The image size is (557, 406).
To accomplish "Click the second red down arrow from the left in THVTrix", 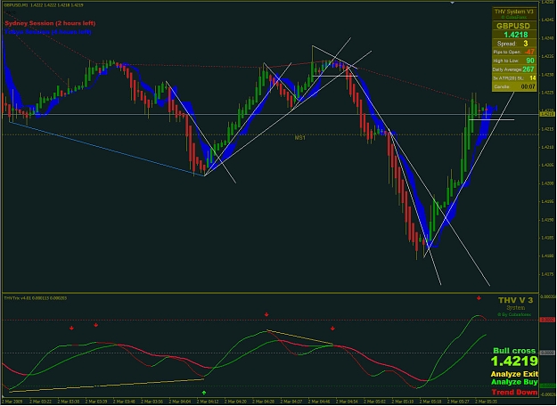I will 96,325.
